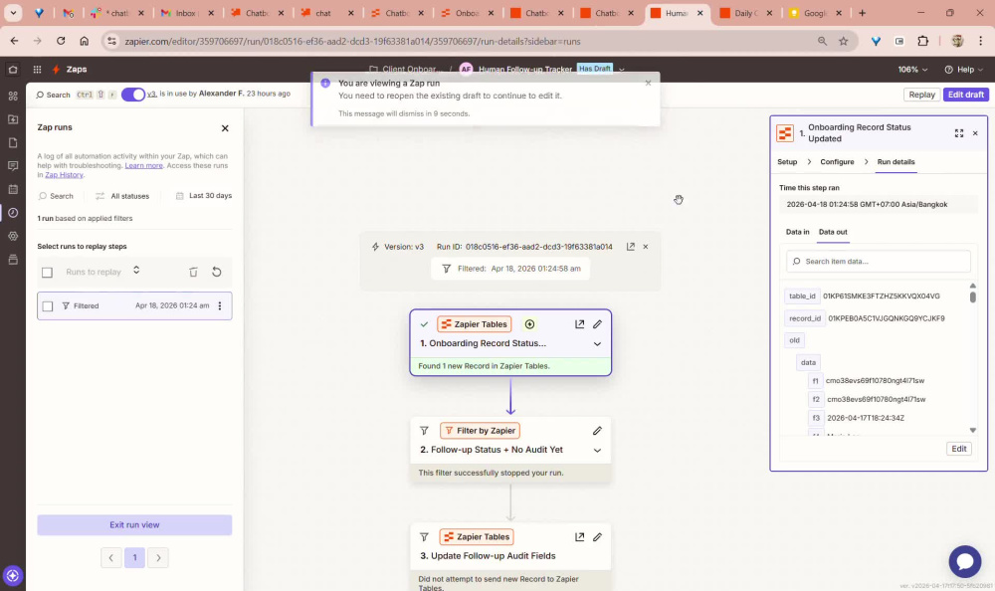
Task: Check the Filtered run checkbox
Action: [47, 306]
